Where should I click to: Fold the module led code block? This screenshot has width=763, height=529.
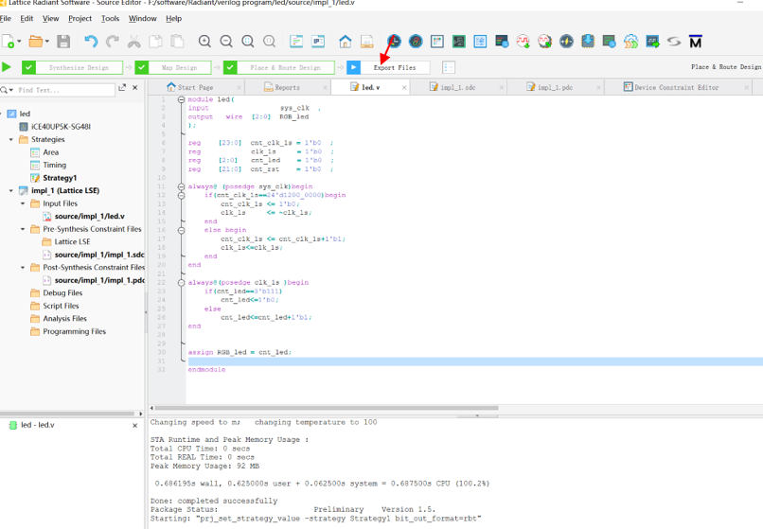[x=181, y=99]
